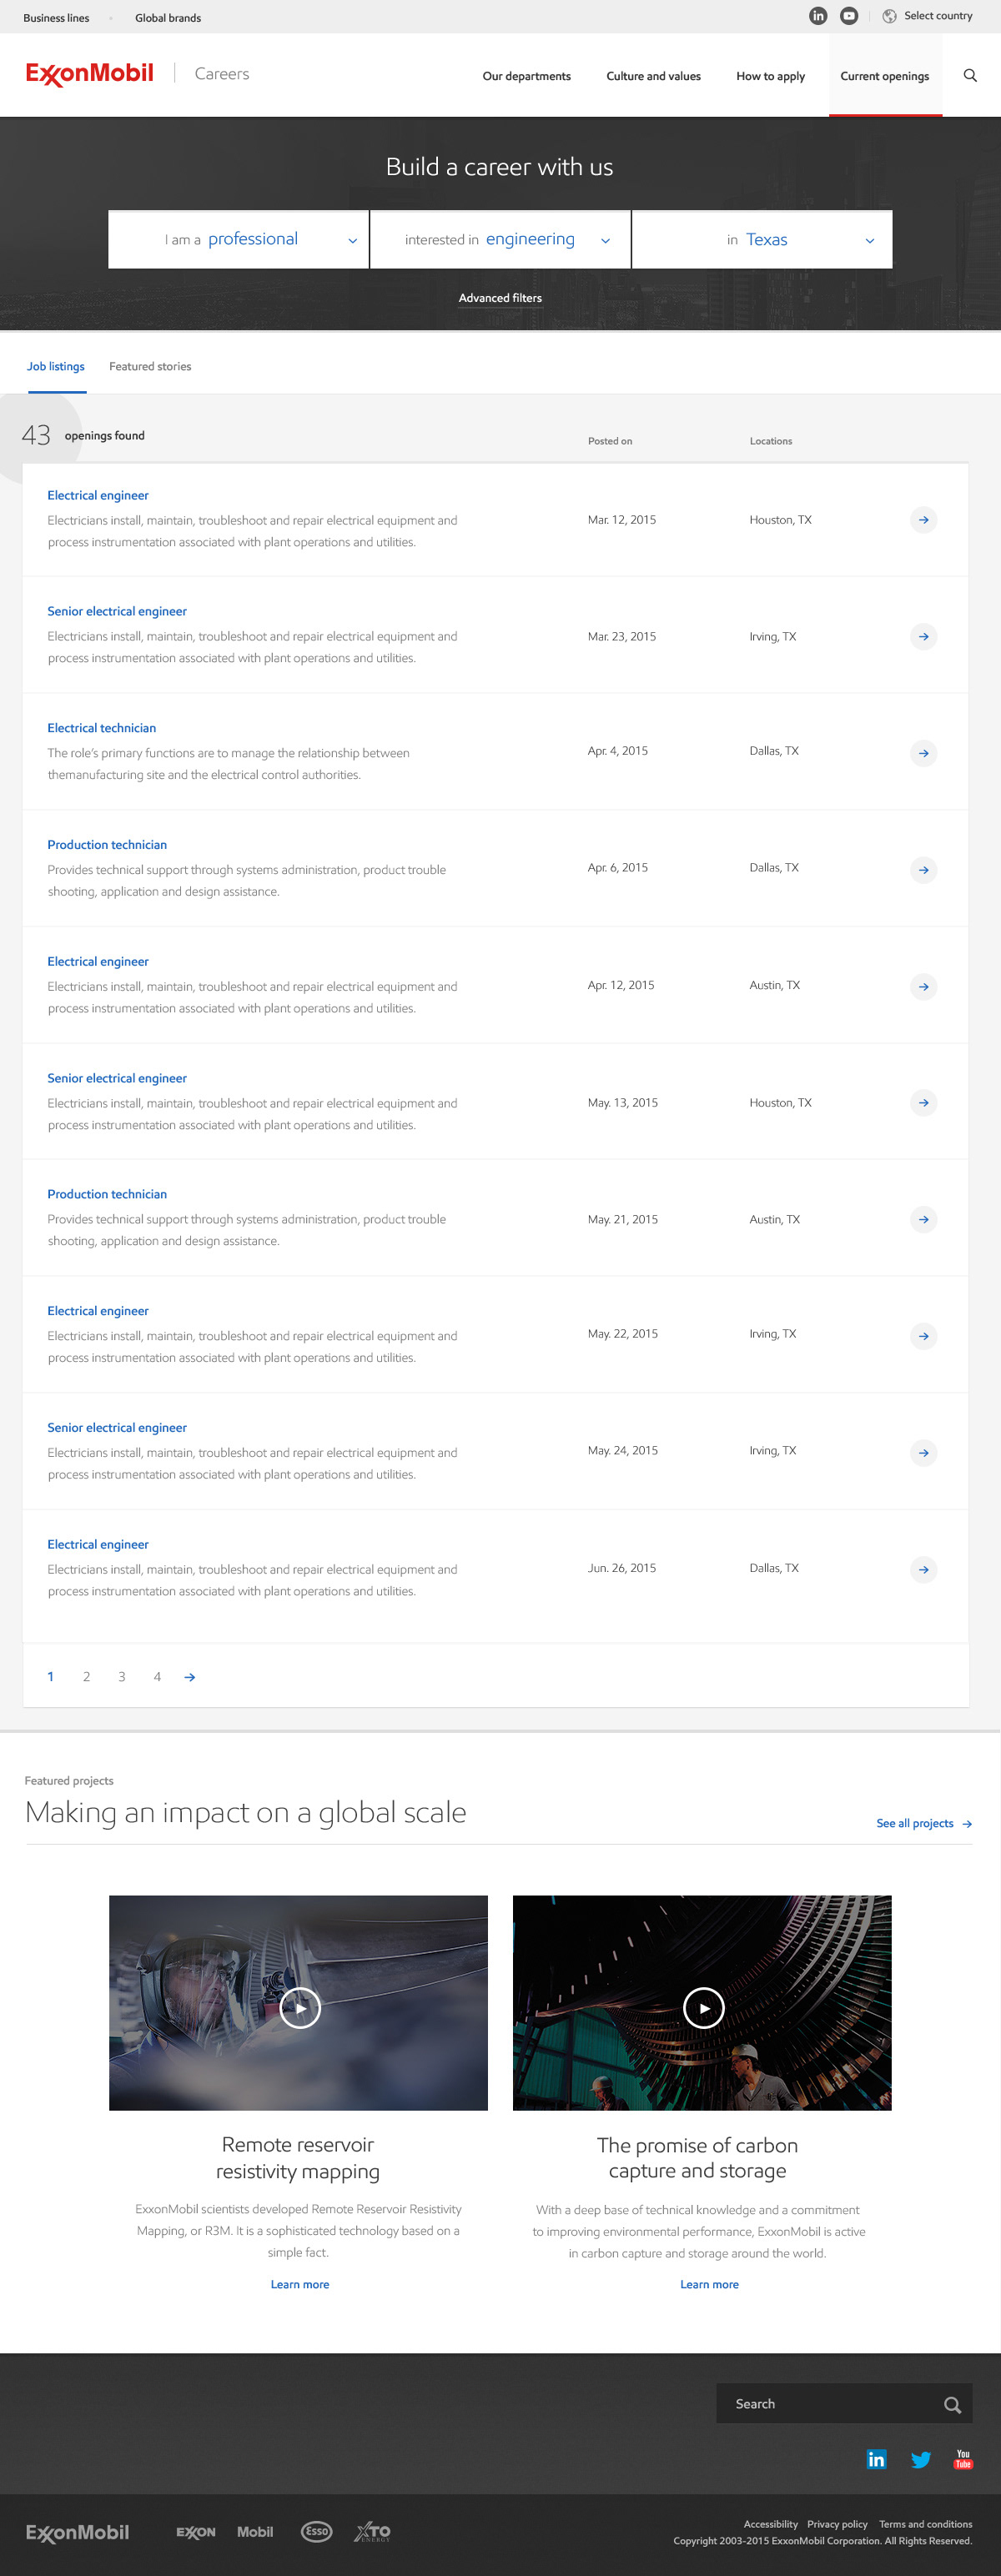The height and width of the screenshot is (2576, 1001).
Task: Open the YouTube icon in top bar
Action: click(849, 16)
